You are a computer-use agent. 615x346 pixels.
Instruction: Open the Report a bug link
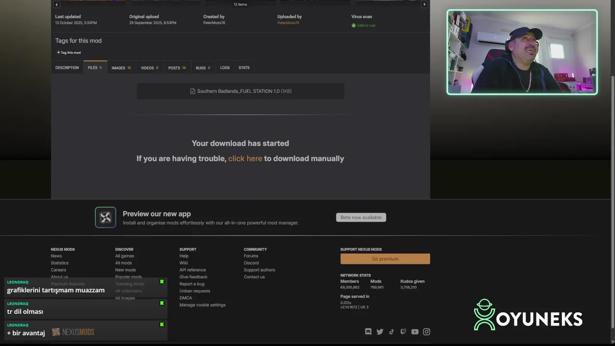tap(192, 284)
